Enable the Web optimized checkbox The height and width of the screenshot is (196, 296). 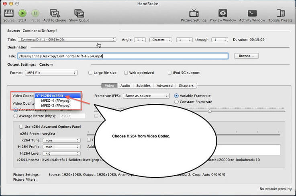pyautogui.click(x=126, y=73)
